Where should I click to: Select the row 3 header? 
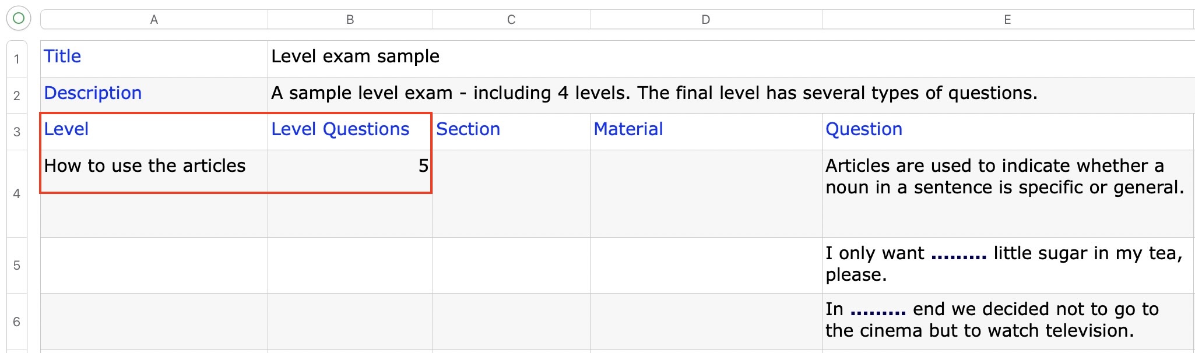pyautogui.click(x=17, y=132)
